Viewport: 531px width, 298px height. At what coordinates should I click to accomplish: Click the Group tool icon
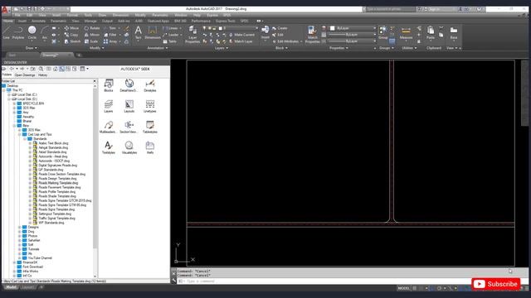[383, 33]
